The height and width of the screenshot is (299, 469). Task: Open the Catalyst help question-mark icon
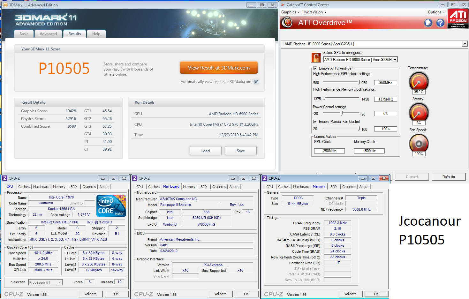440,23
